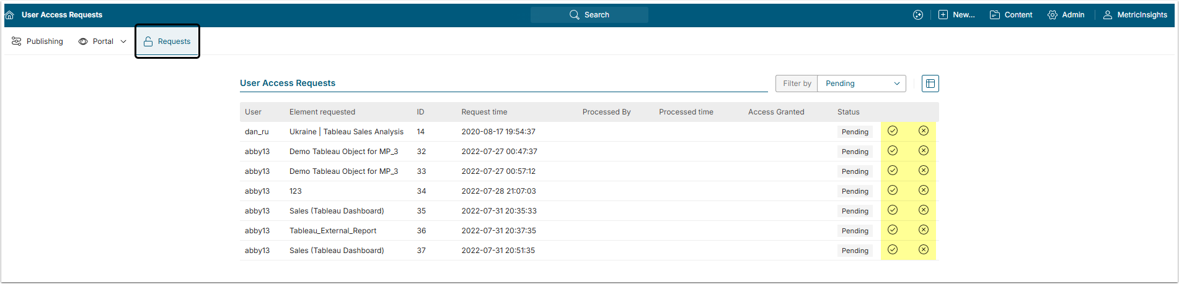Open the Publishing tab

pyautogui.click(x=37, y=41)
